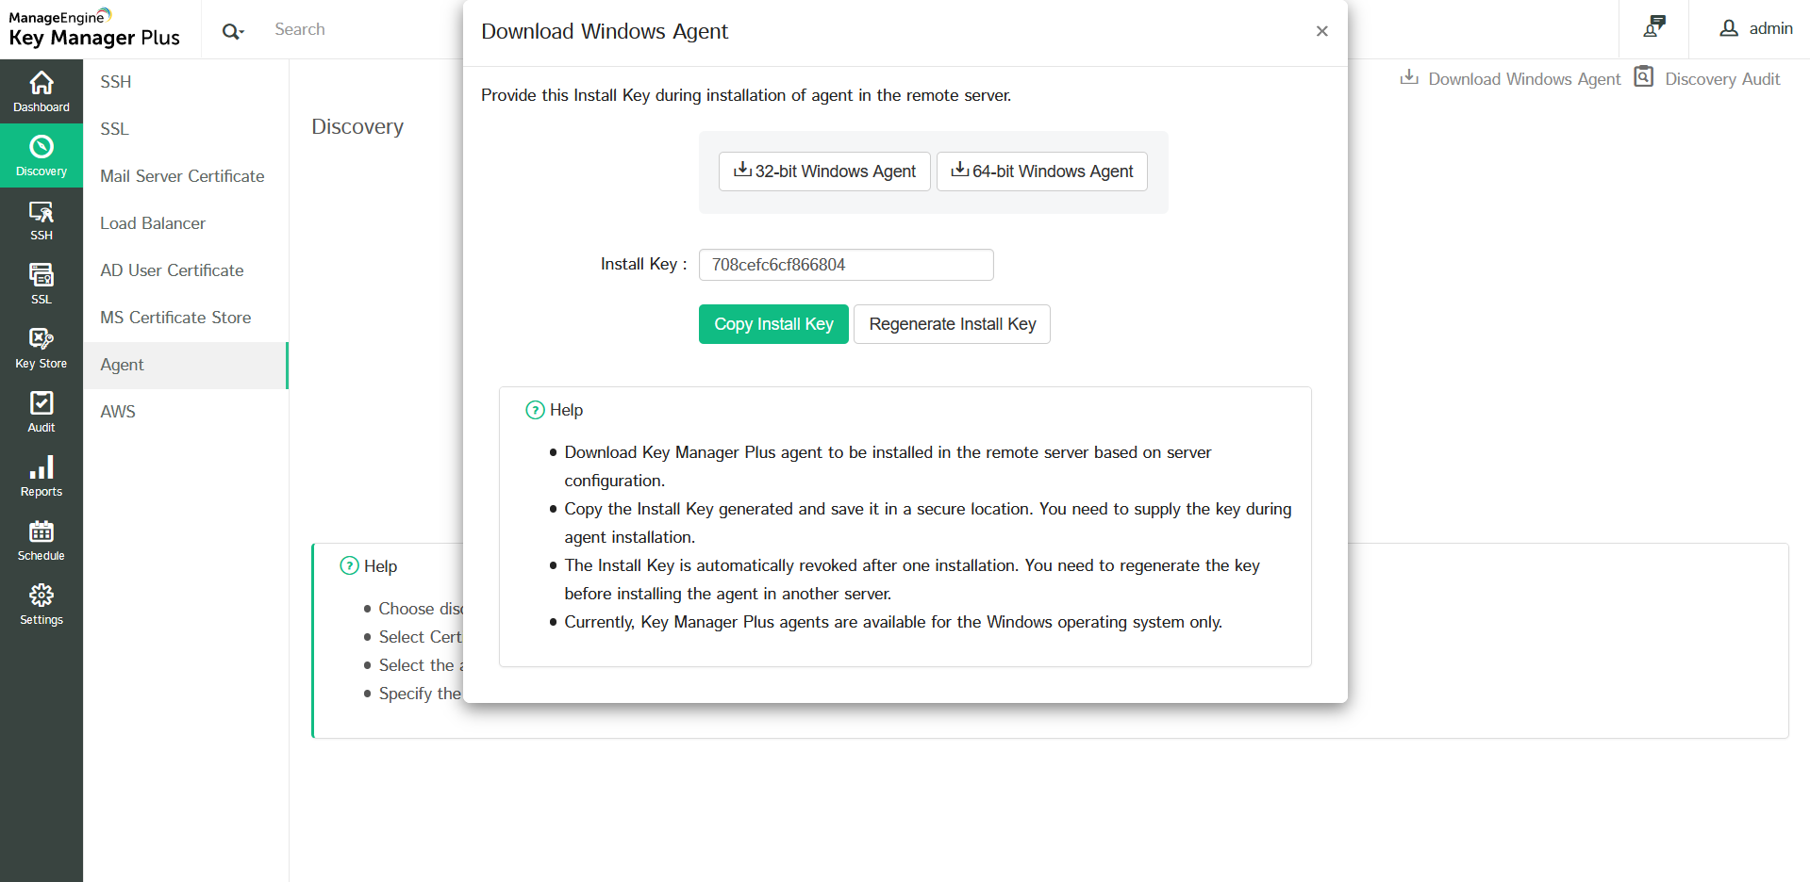This screenshot has width=1810, height=882.
Task: Click the notifications icon in the header
Action: pos(1653,27)
